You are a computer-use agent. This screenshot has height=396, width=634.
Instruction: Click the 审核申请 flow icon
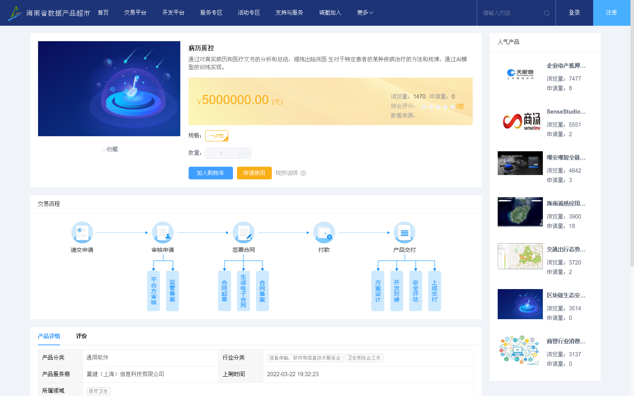click(x=163, y=232)
